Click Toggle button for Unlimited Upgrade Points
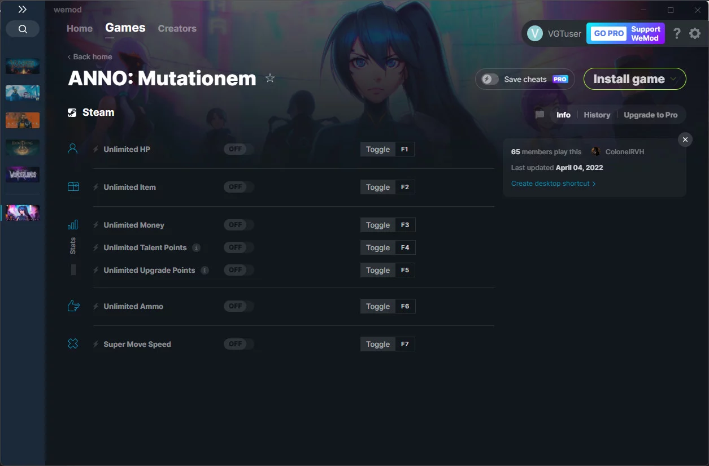709x466 pixels. coord(378,270)
